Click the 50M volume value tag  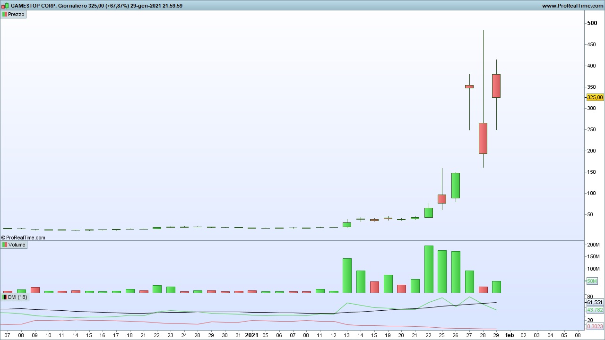592,281
